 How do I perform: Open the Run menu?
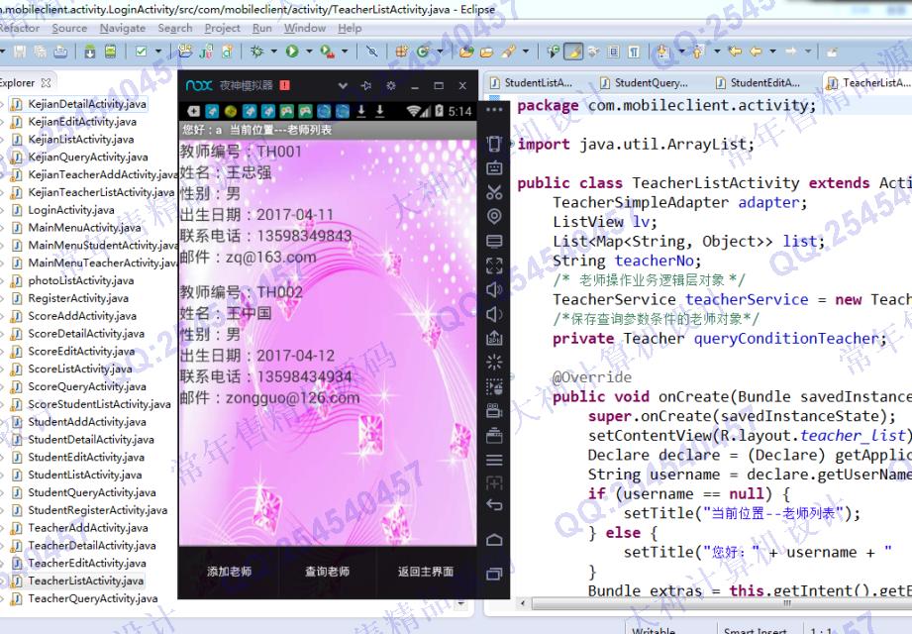tap(261, 28)
